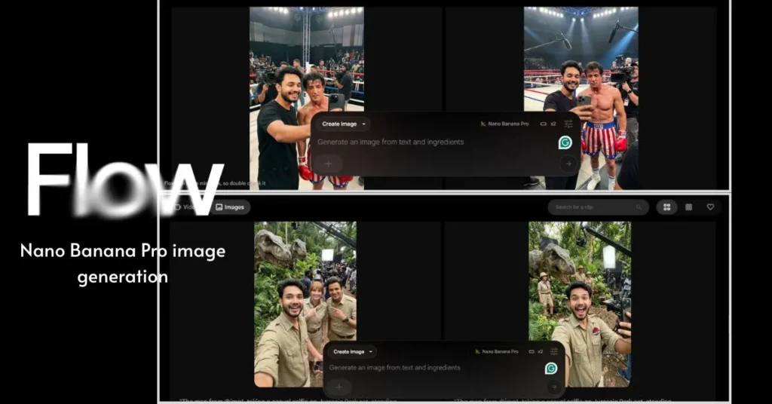Click the Grammarly icon in the jungle prompt box
This screenshot has height=404, width=772.
551,369
